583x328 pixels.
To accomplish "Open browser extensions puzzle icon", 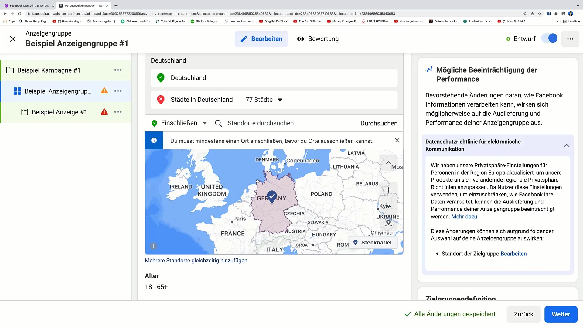I will [x=556, y=14].
